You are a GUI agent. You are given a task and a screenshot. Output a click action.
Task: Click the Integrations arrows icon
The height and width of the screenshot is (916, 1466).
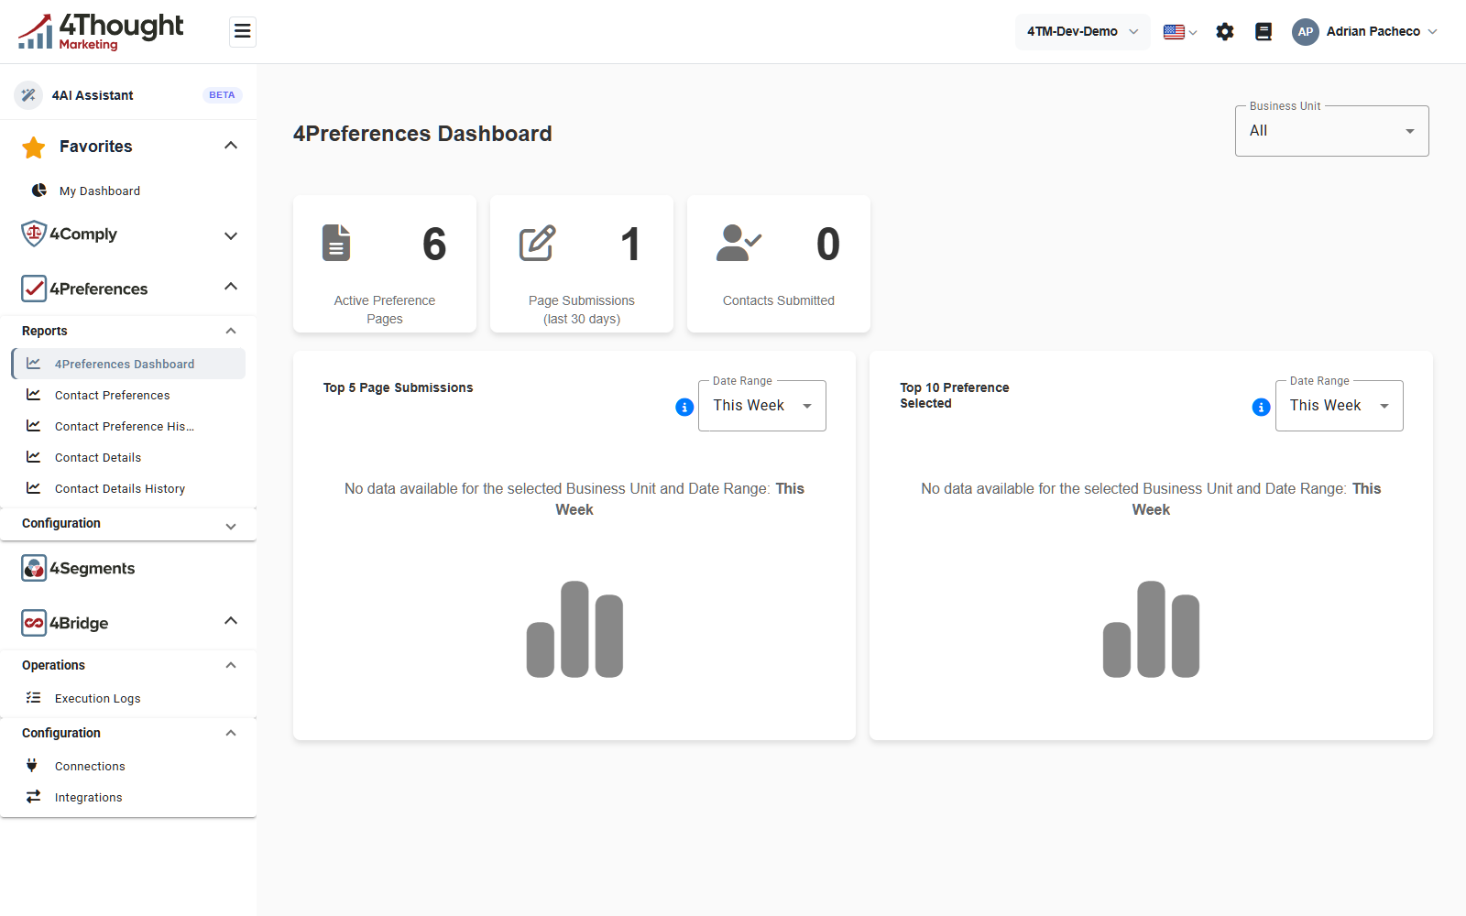(34, 796)
